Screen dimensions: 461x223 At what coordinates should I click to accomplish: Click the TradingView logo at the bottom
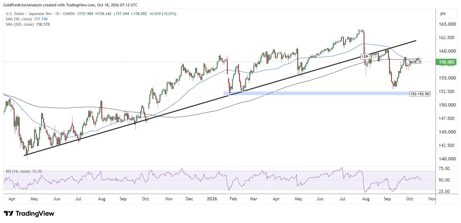pos(29,213)
